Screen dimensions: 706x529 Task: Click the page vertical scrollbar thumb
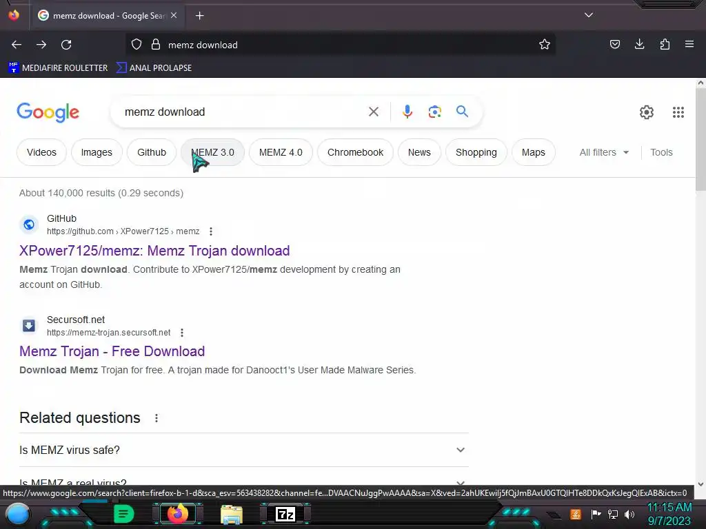(700, 139)
